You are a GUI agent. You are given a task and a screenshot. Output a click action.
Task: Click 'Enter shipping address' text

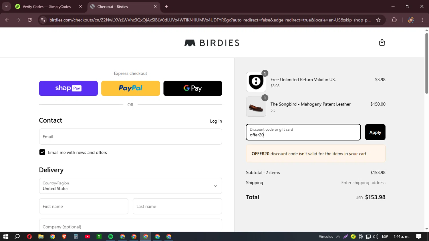click(x=363, y=183)
